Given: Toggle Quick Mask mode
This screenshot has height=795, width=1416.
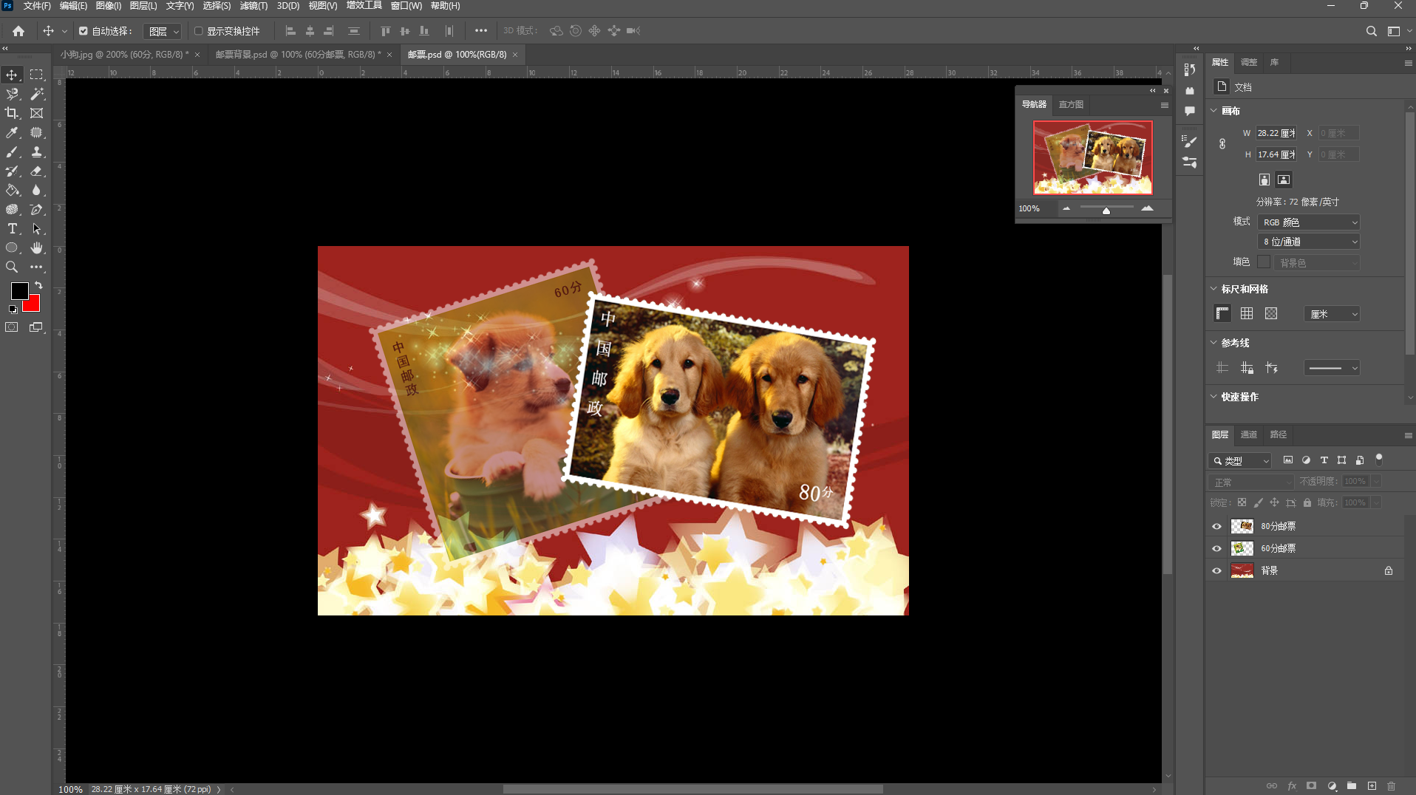Looking at the screenshot, I should click(12, 327).
